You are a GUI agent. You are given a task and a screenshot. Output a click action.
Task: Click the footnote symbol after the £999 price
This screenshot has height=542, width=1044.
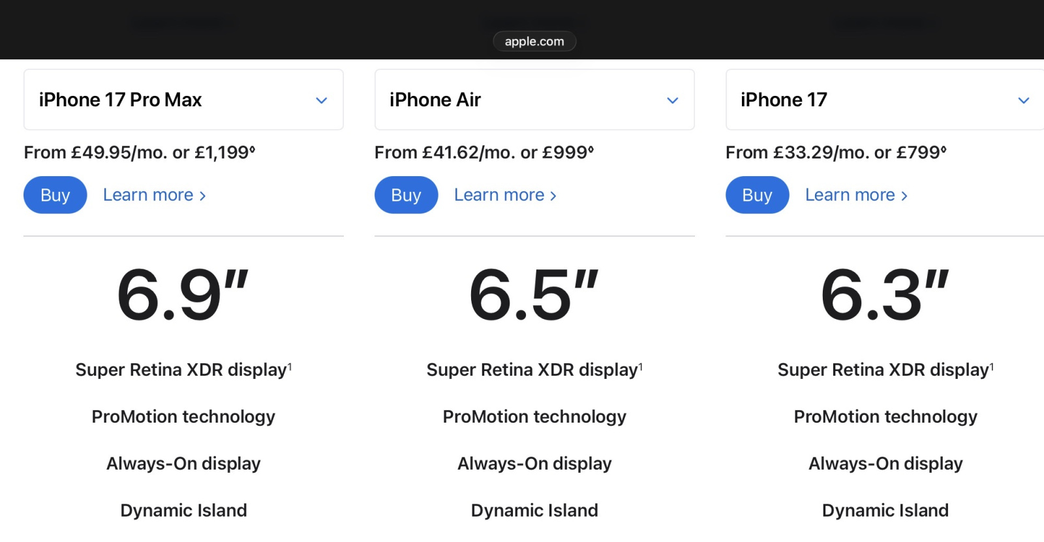tap(591, 149)
